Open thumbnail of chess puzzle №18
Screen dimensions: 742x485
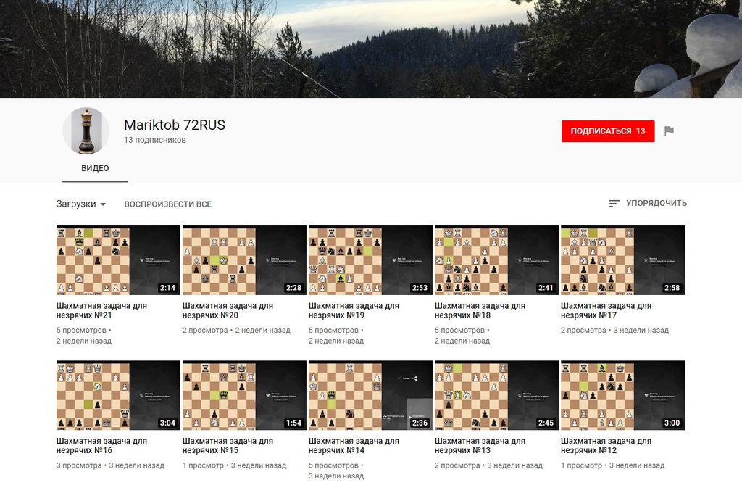point(496,260)
